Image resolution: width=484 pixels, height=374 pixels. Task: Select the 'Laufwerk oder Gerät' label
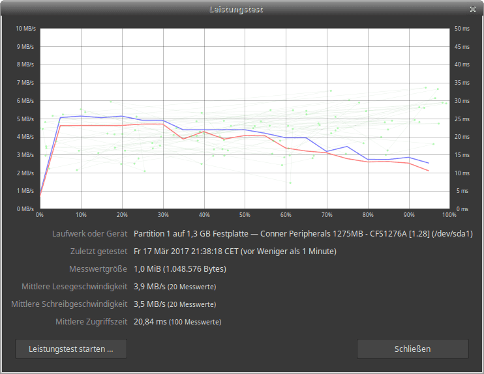click(89, 234)
